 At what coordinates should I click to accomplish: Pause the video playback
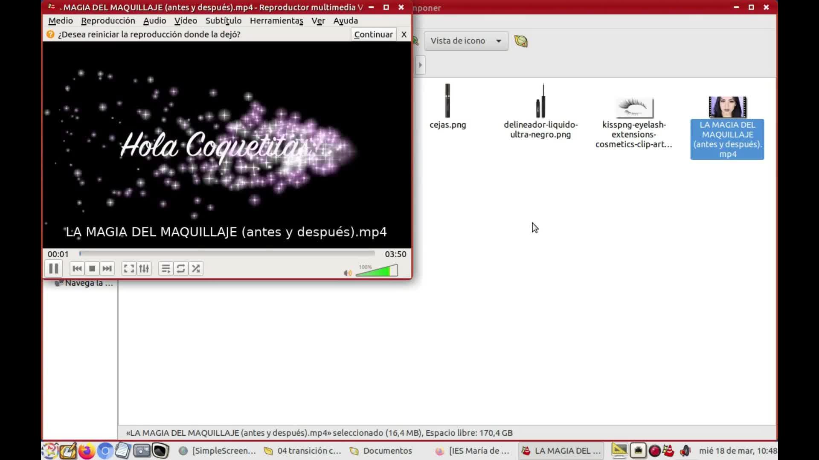[x=53, y=269]
